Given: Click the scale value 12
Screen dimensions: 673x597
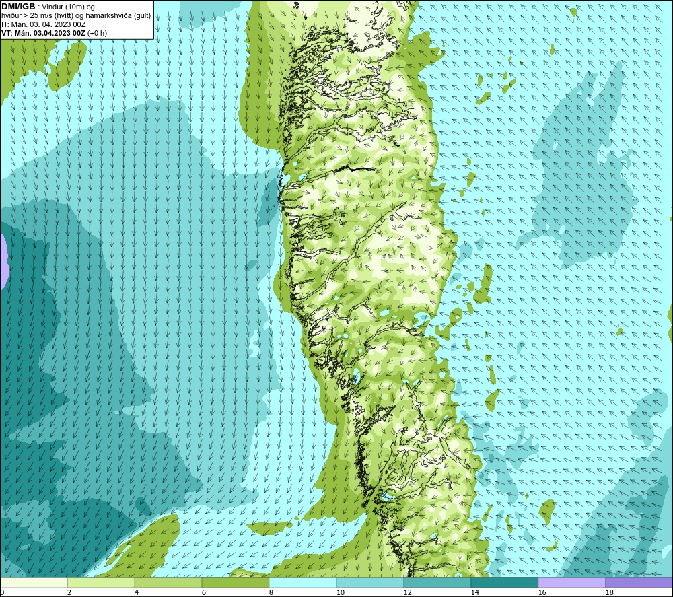Looking at the screenshot, I should click(407, 592).
